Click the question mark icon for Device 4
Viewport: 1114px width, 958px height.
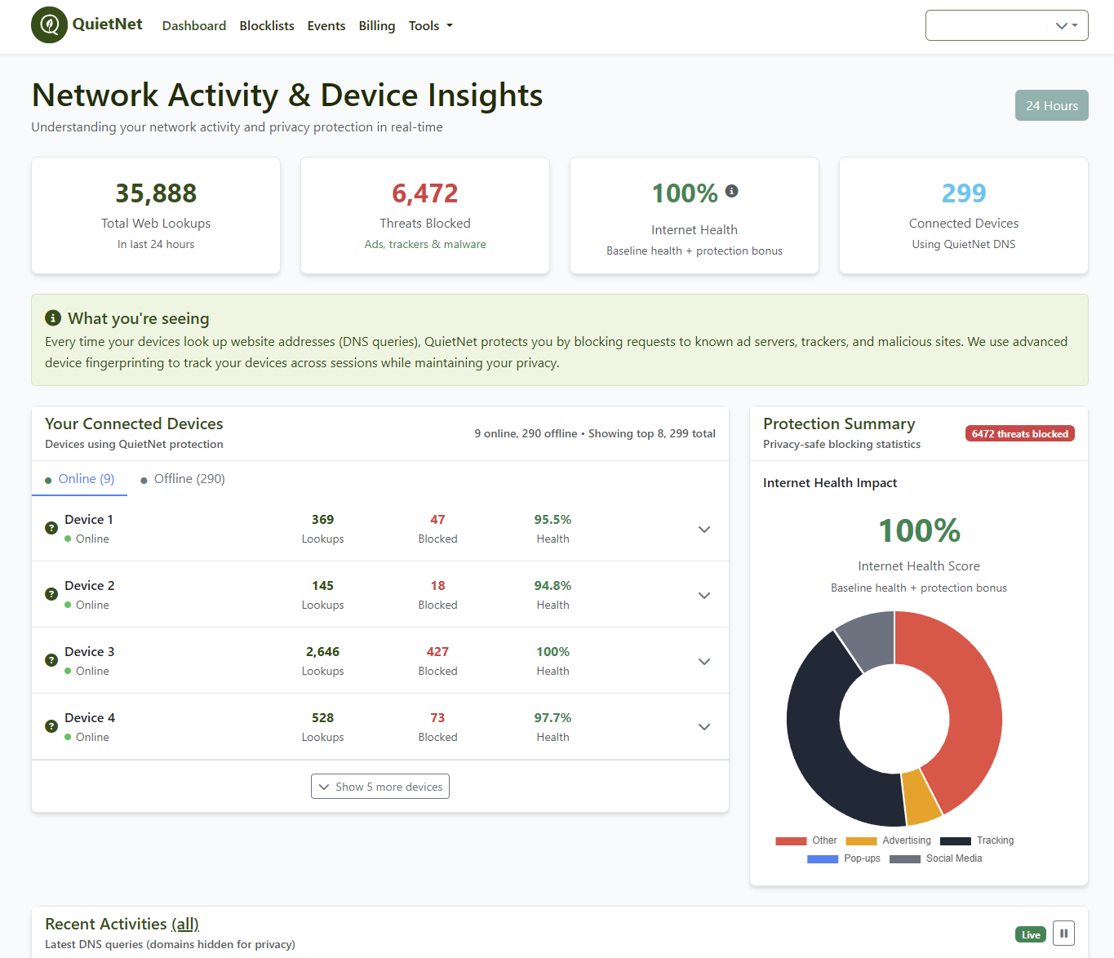pyautogui.click(x=51, y=726)
